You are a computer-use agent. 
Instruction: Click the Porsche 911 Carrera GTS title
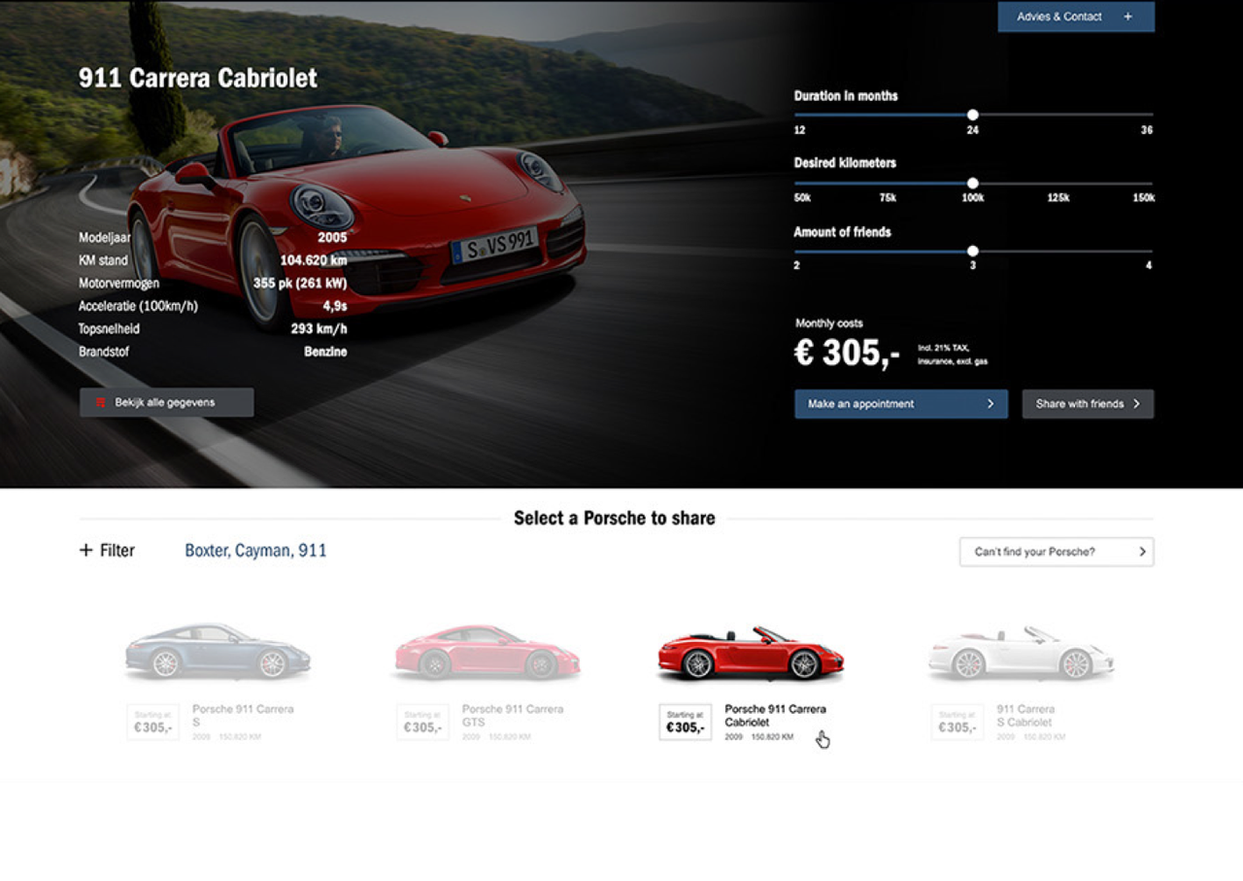[512, 716]
